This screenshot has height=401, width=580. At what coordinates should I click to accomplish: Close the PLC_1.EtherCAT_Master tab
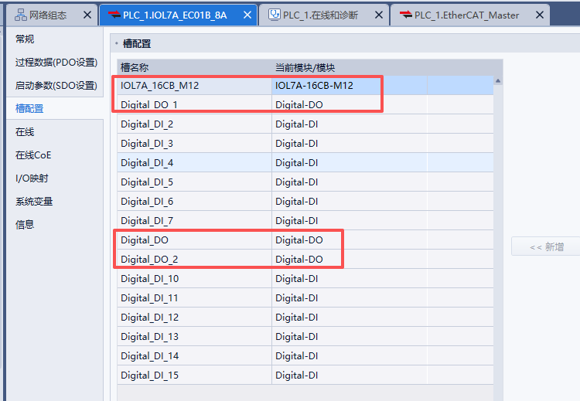click(x=540, y=15)
